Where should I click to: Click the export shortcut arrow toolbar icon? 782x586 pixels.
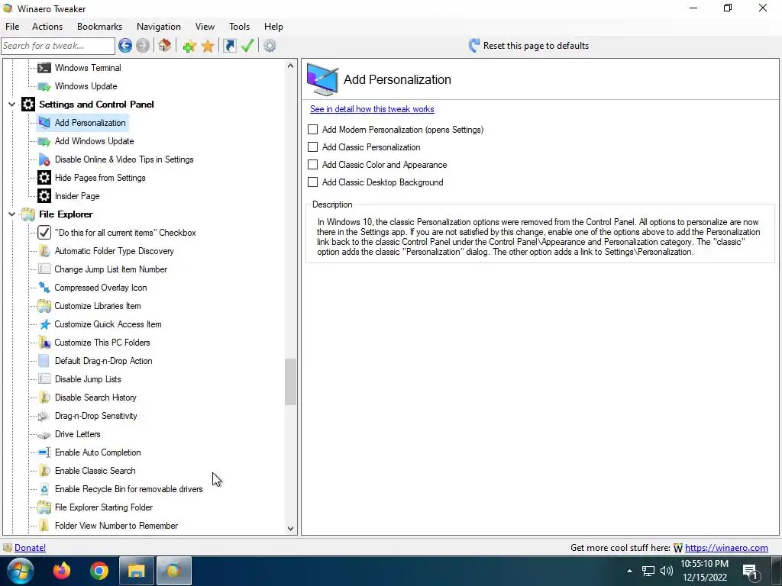point(229,46)
